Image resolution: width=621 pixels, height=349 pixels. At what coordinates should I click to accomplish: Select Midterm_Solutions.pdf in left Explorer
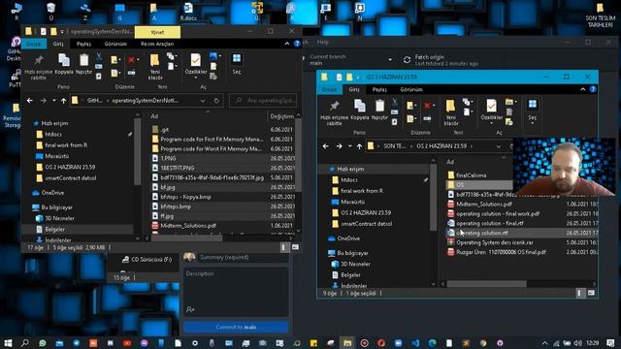(188, 226)
